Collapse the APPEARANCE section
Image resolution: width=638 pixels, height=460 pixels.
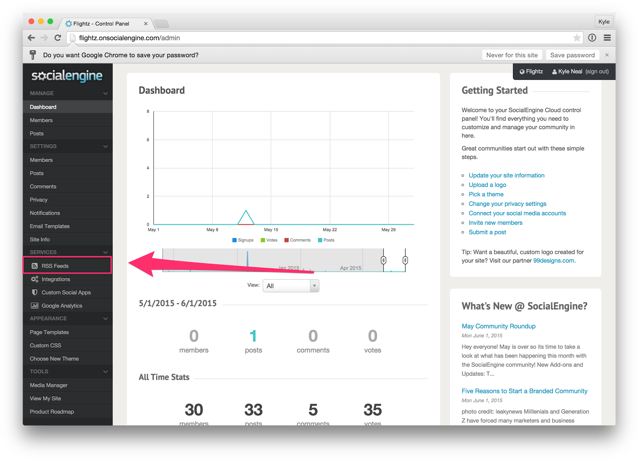tap(105, 318)
